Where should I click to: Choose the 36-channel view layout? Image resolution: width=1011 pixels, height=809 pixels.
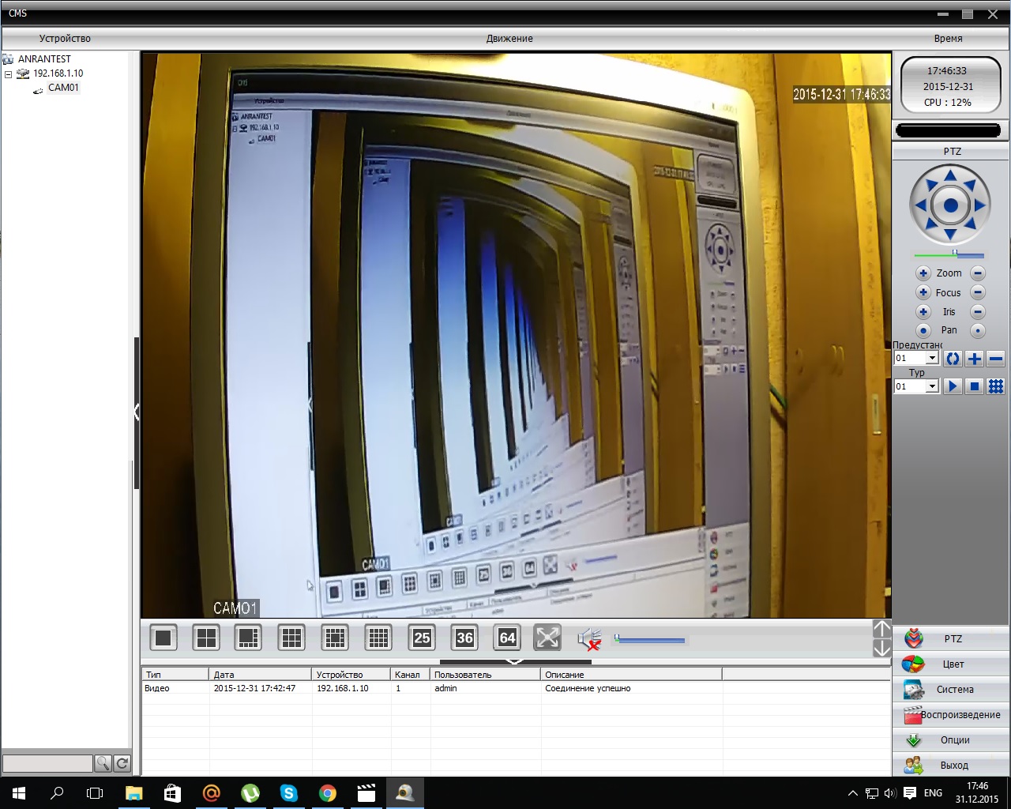click(x=464, y=638)
